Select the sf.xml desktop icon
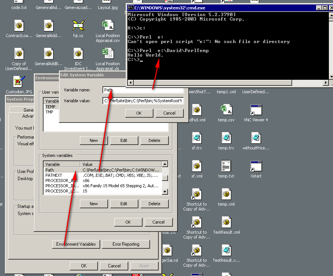This screenshot has height=276, width=333. pyautogui.click(x=196, y=166)
